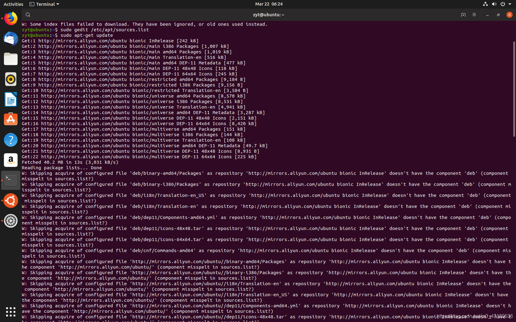Viewport: 516px width, 322px height.
Task: Click the power icon in the top bar
Action: 503,4
